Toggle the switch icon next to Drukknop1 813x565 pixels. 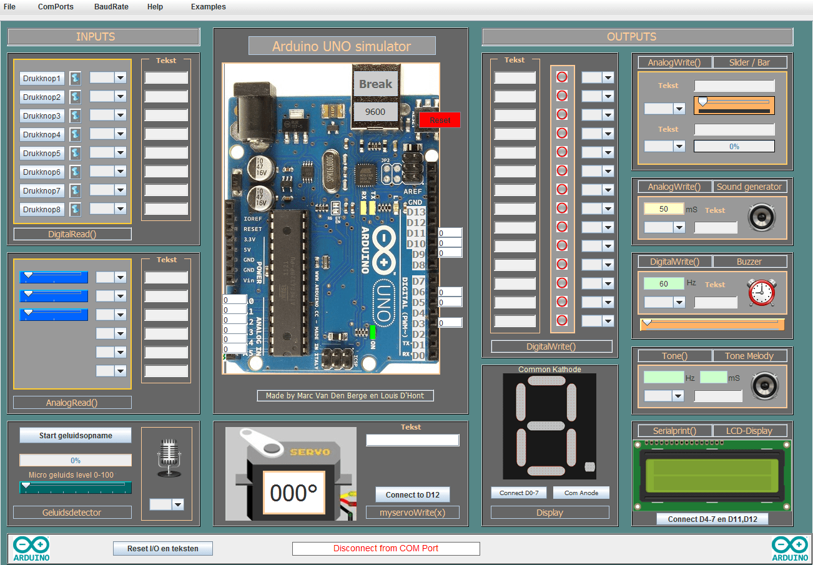click(76, 78)
